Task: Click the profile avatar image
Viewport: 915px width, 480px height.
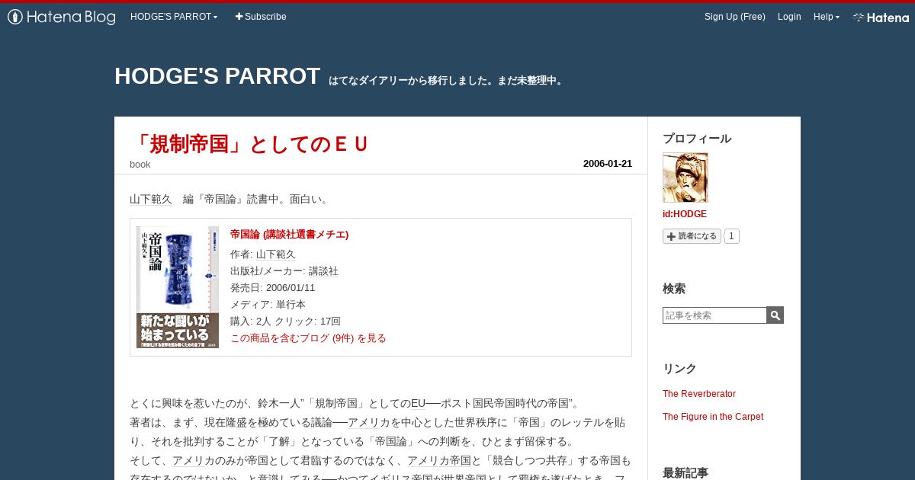Action: (685, 178)
